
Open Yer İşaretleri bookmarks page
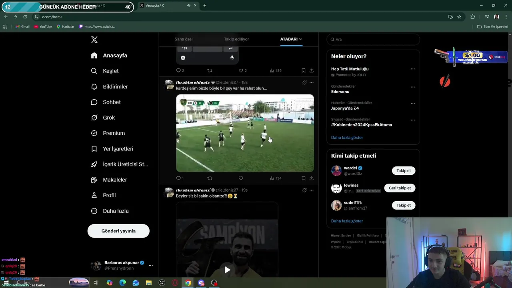[x=112, y=149]
